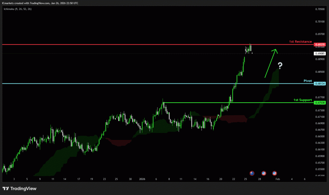Select the green 0.67538 price tag

pyautogui.click(x=320, y=103)
